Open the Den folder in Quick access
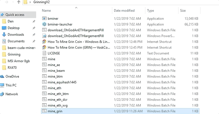Viewport: 219px width, 114px height. [10, 21]
